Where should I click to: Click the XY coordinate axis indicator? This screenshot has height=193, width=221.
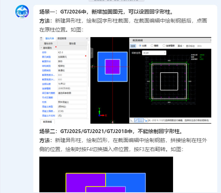(x=102, y=112)
